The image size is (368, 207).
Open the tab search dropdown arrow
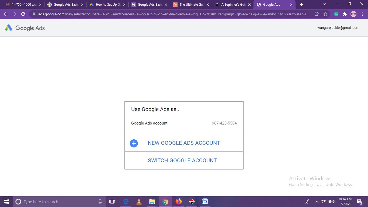pos(324,4)
